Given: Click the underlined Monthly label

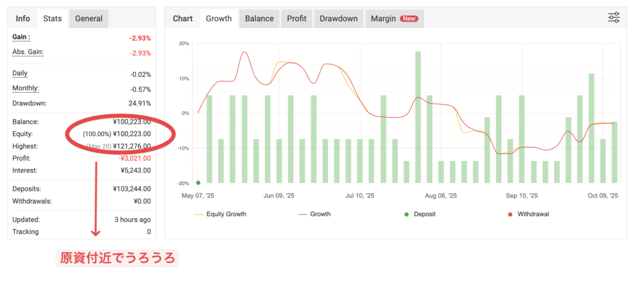Looking at the screenshot, I should [25, 89].
